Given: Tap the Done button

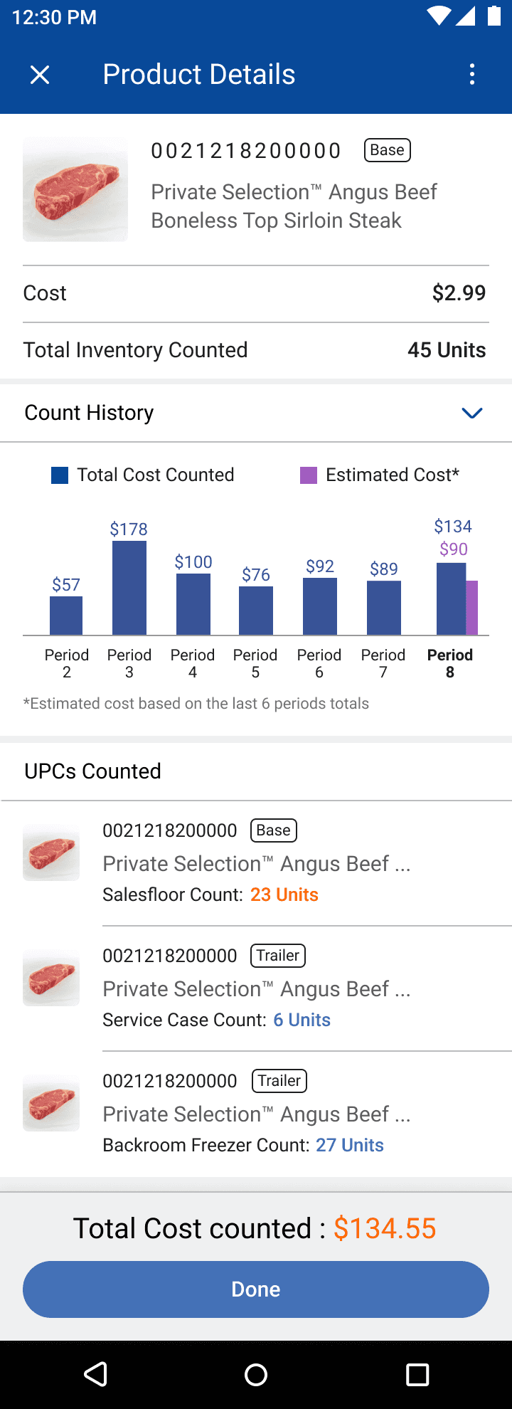Looking at the screenshot, I should [x=256, y=1289].
